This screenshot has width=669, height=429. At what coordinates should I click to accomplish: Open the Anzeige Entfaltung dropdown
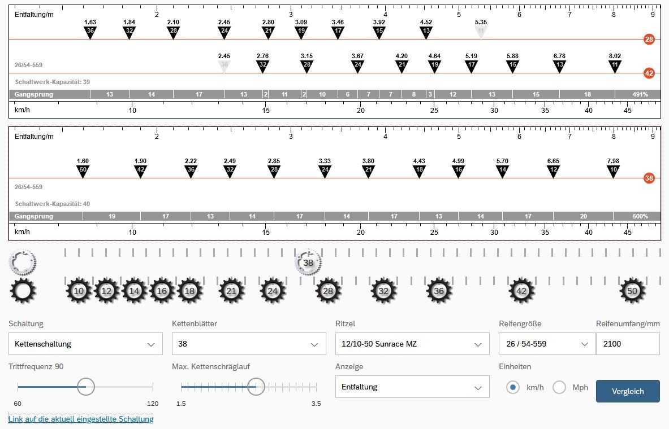pos(412,387)
